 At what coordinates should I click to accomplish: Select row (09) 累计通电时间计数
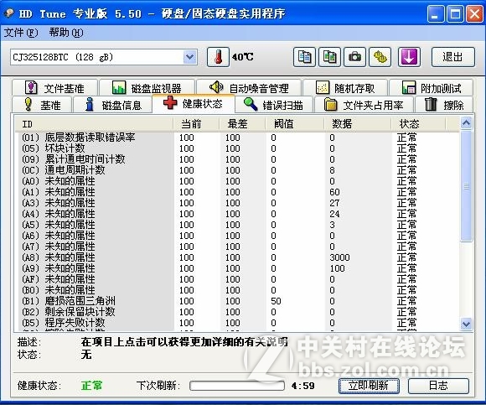[237, 159]
